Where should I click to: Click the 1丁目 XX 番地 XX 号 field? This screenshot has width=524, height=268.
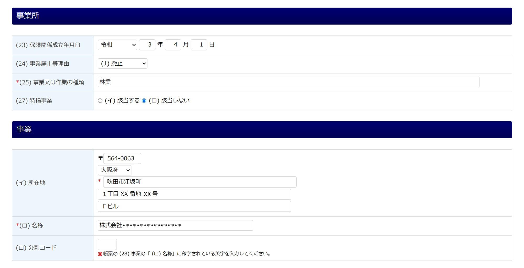coord(194,194)
